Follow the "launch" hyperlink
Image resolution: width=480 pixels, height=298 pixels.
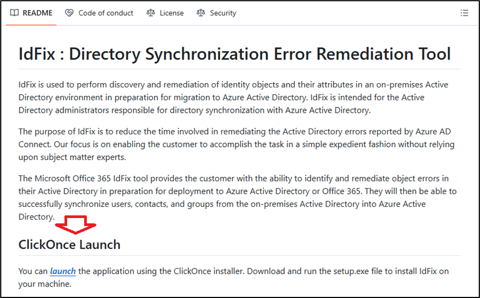pos(63,271)
